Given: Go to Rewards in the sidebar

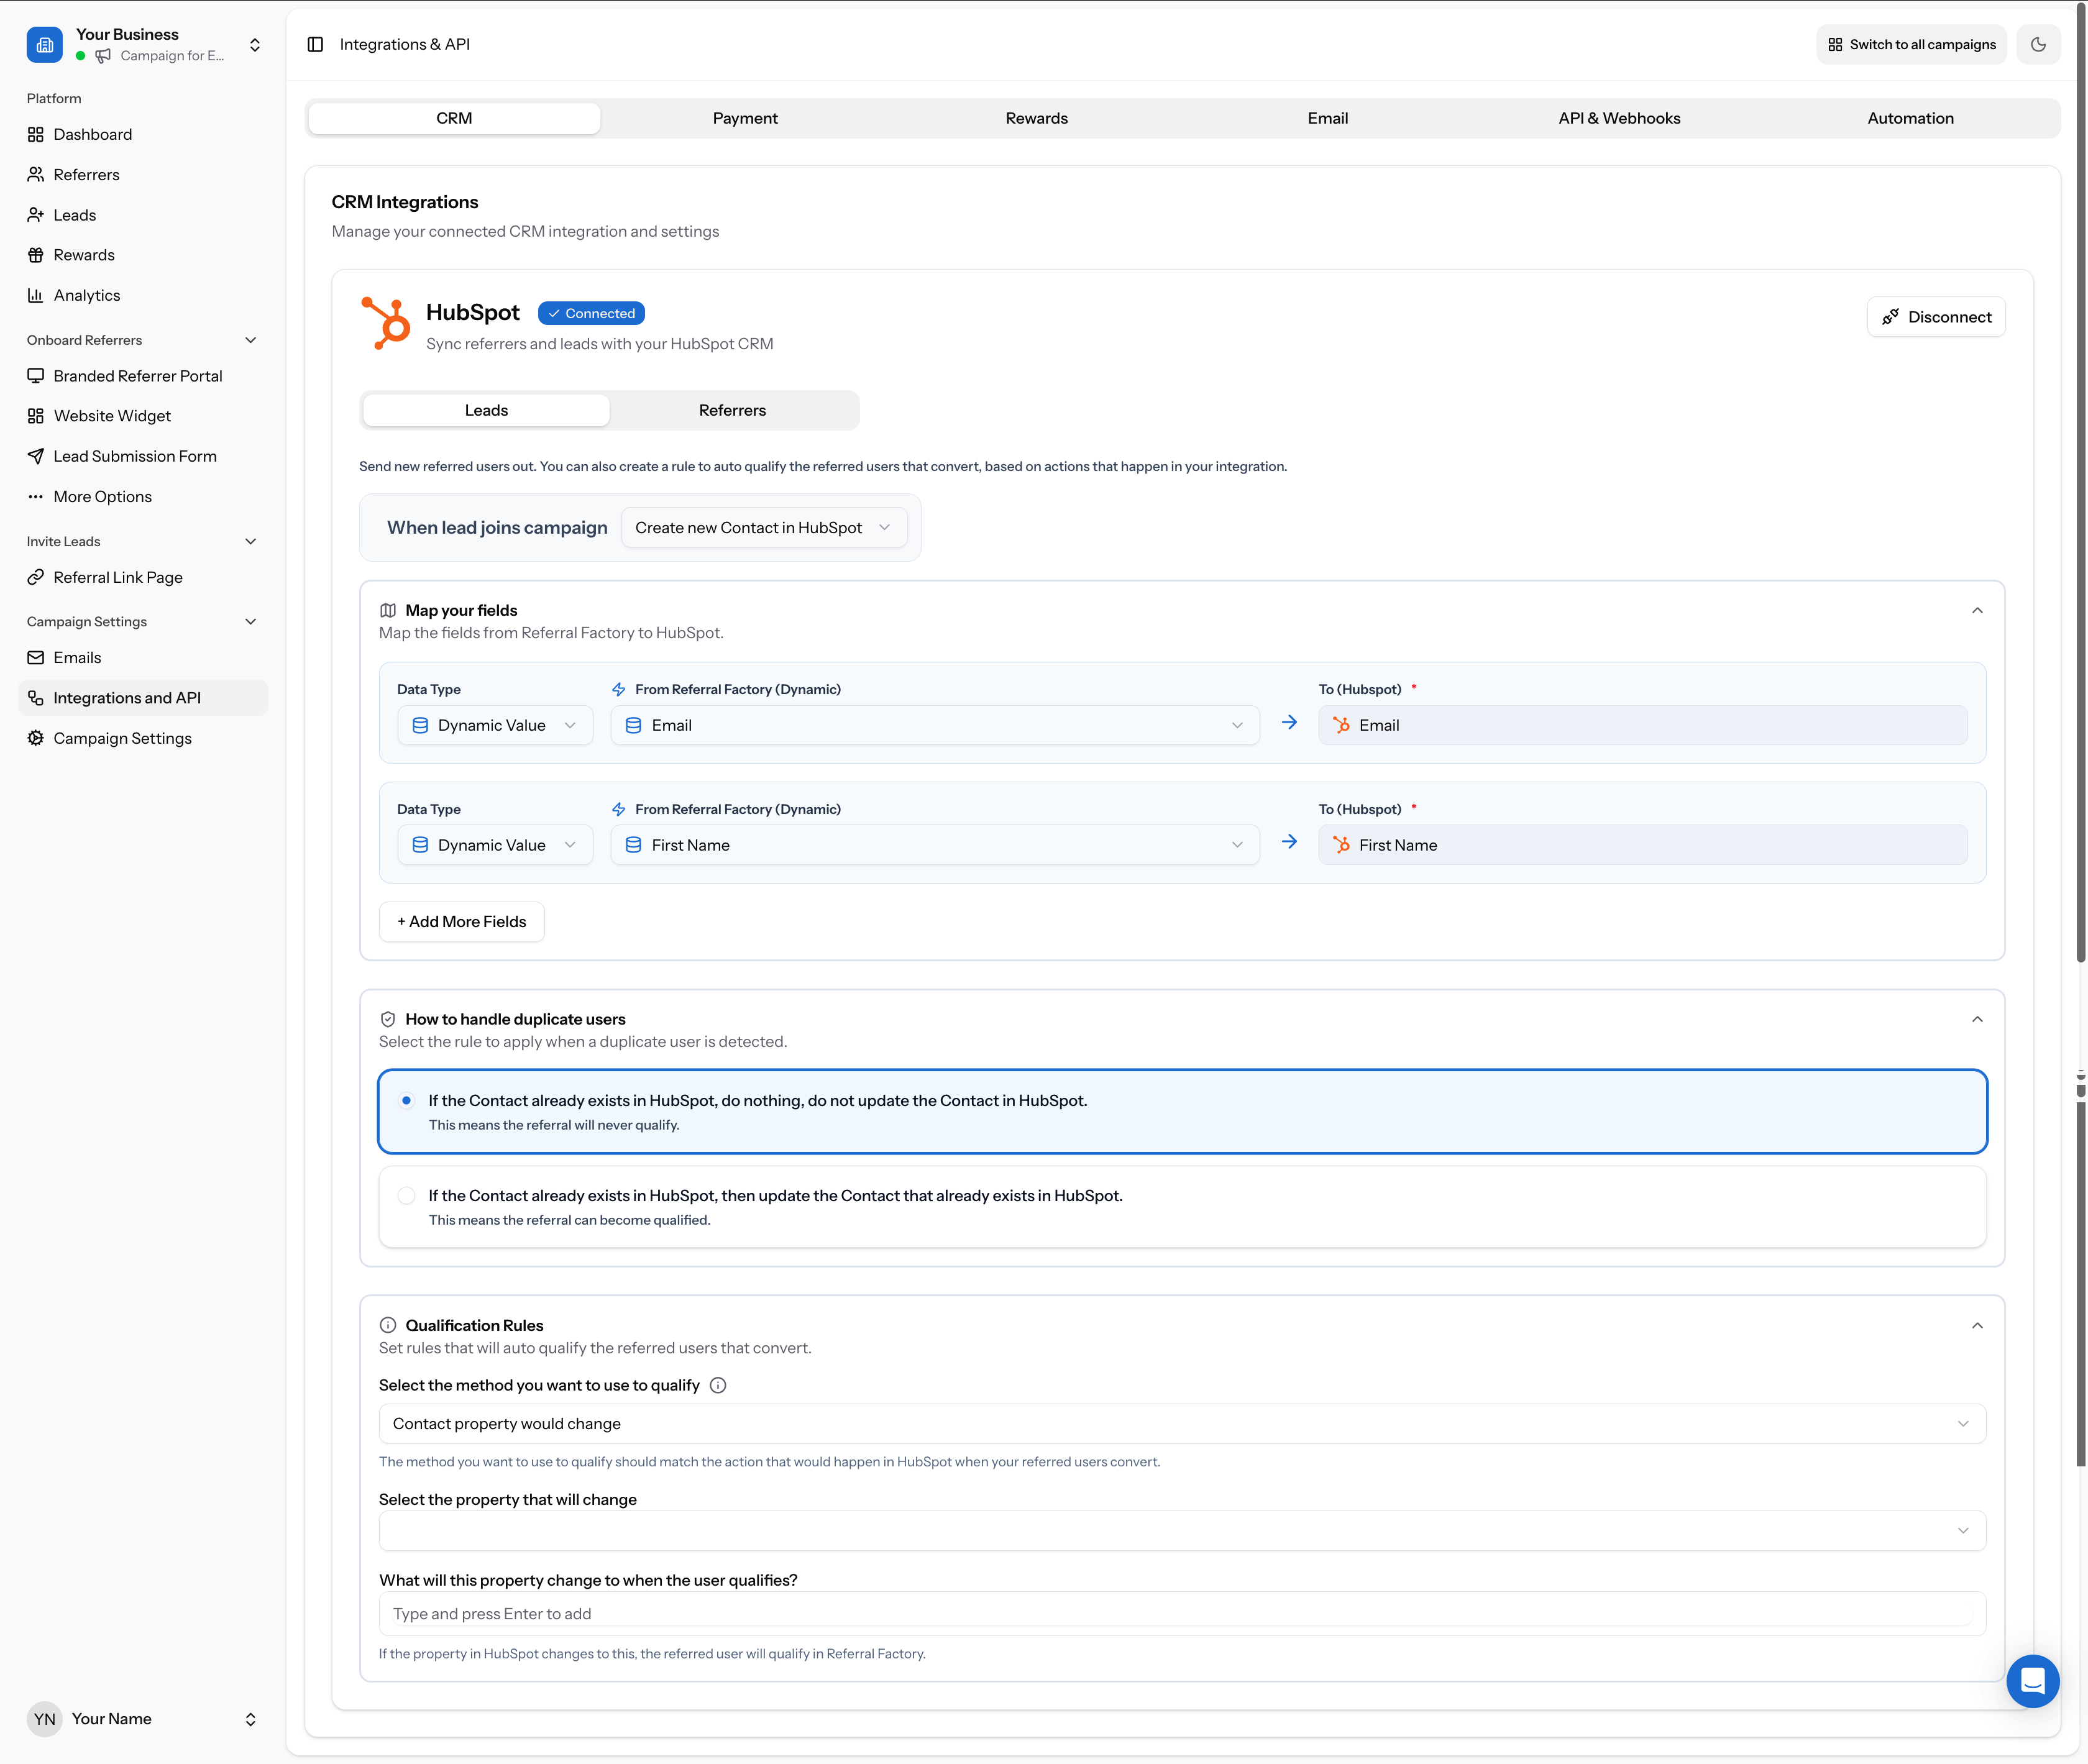Looking at the screenshot, I should [x=84, y=255].
